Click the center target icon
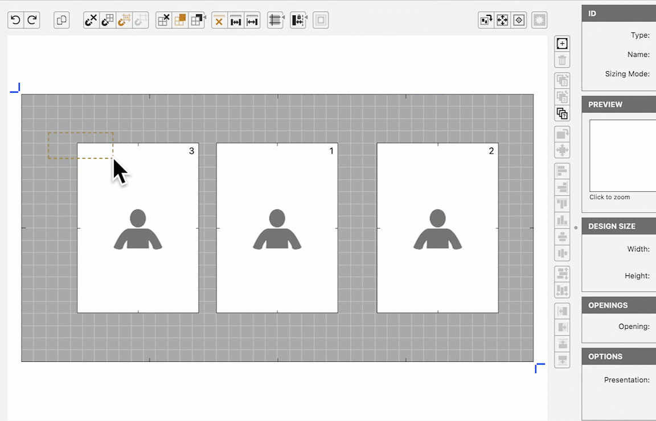Image resolution: width=656 pixels, height=421 pixels. pos(519,20)
